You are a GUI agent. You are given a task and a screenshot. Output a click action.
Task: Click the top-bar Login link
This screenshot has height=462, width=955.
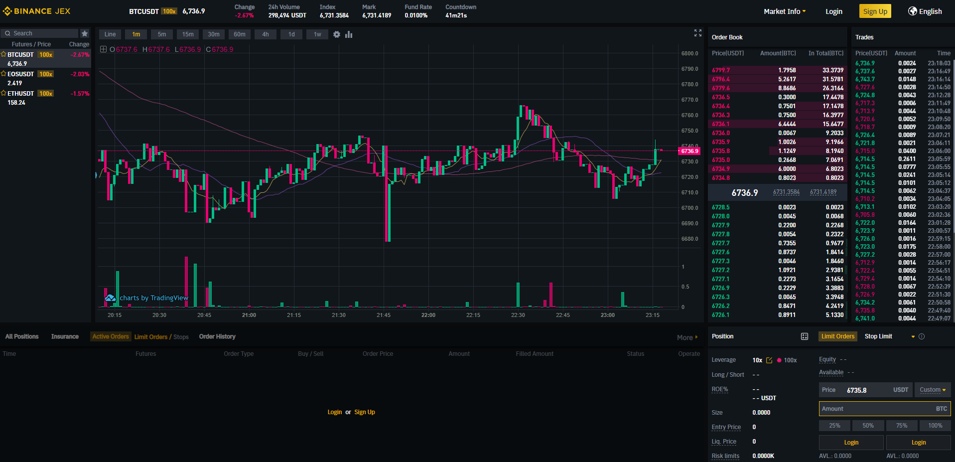pos(834,11)
